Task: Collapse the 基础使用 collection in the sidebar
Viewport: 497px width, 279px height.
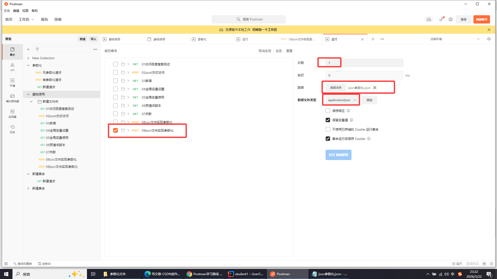Action: (x=28, y=94)
